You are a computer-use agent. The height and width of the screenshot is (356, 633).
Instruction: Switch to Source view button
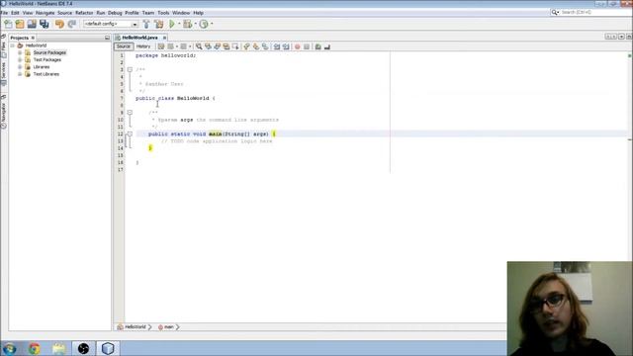[x=123, y=46]
